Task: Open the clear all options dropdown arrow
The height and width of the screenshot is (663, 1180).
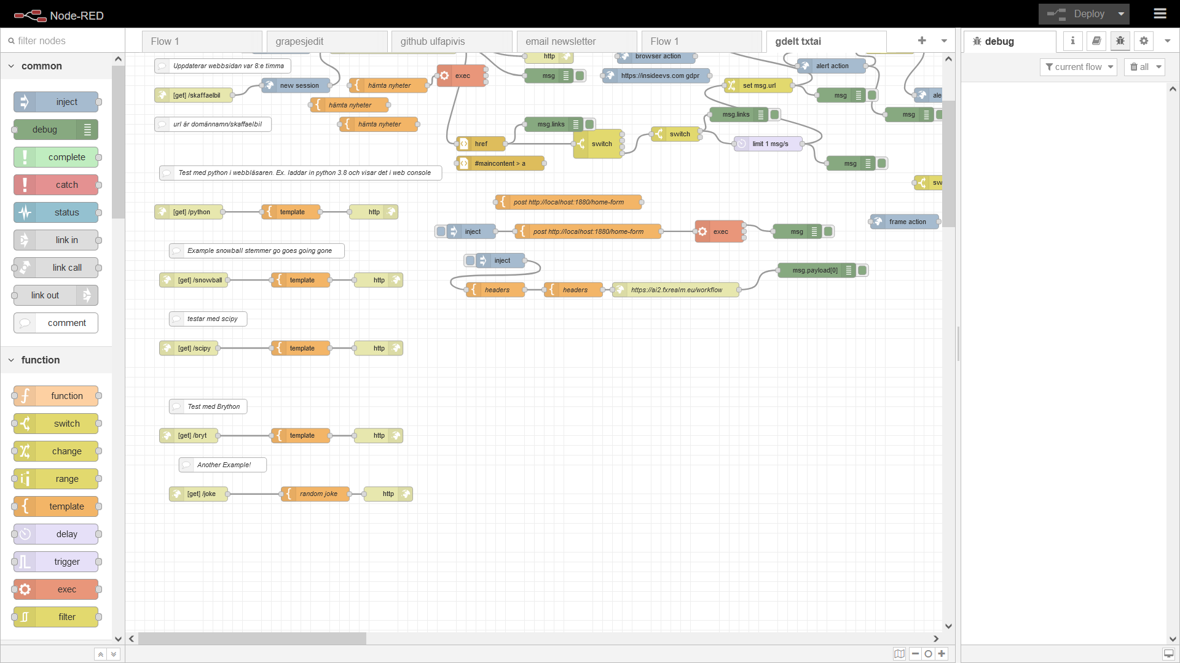Action: [x=1159, y=67]
